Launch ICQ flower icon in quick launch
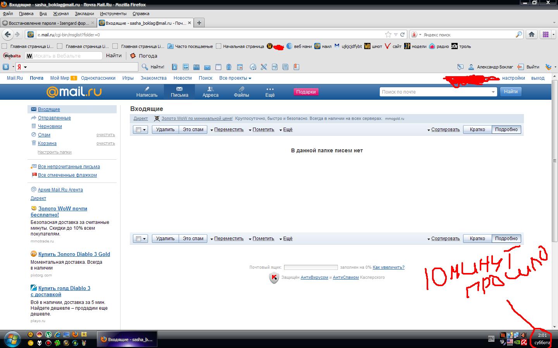Screen dimensions: 558x348 click(57, 343)
